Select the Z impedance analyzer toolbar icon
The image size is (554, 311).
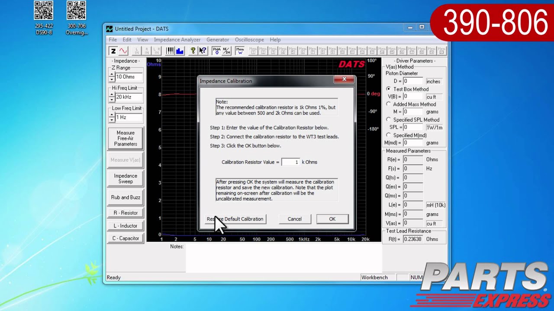[113, 51]
